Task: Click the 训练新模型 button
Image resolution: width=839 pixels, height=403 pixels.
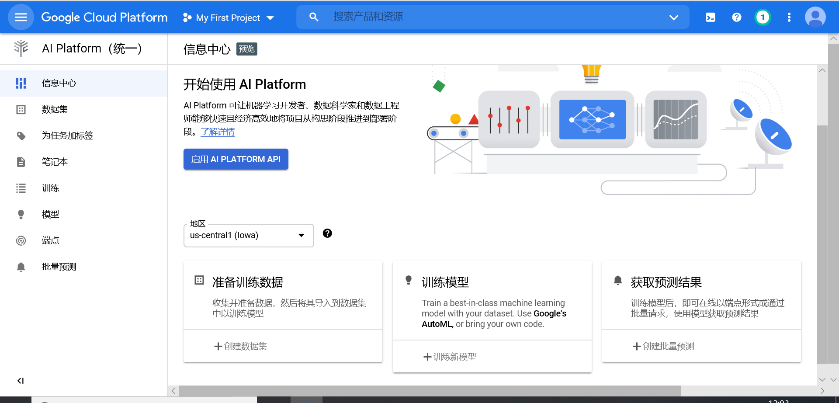Action: pos(450,357)
